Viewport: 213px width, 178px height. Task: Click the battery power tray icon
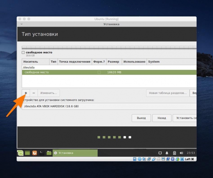[x=175, y=153]
